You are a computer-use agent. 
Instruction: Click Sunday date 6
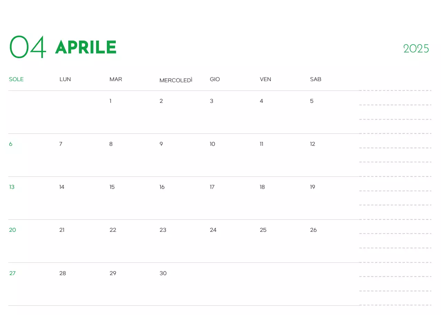[11, 144]
